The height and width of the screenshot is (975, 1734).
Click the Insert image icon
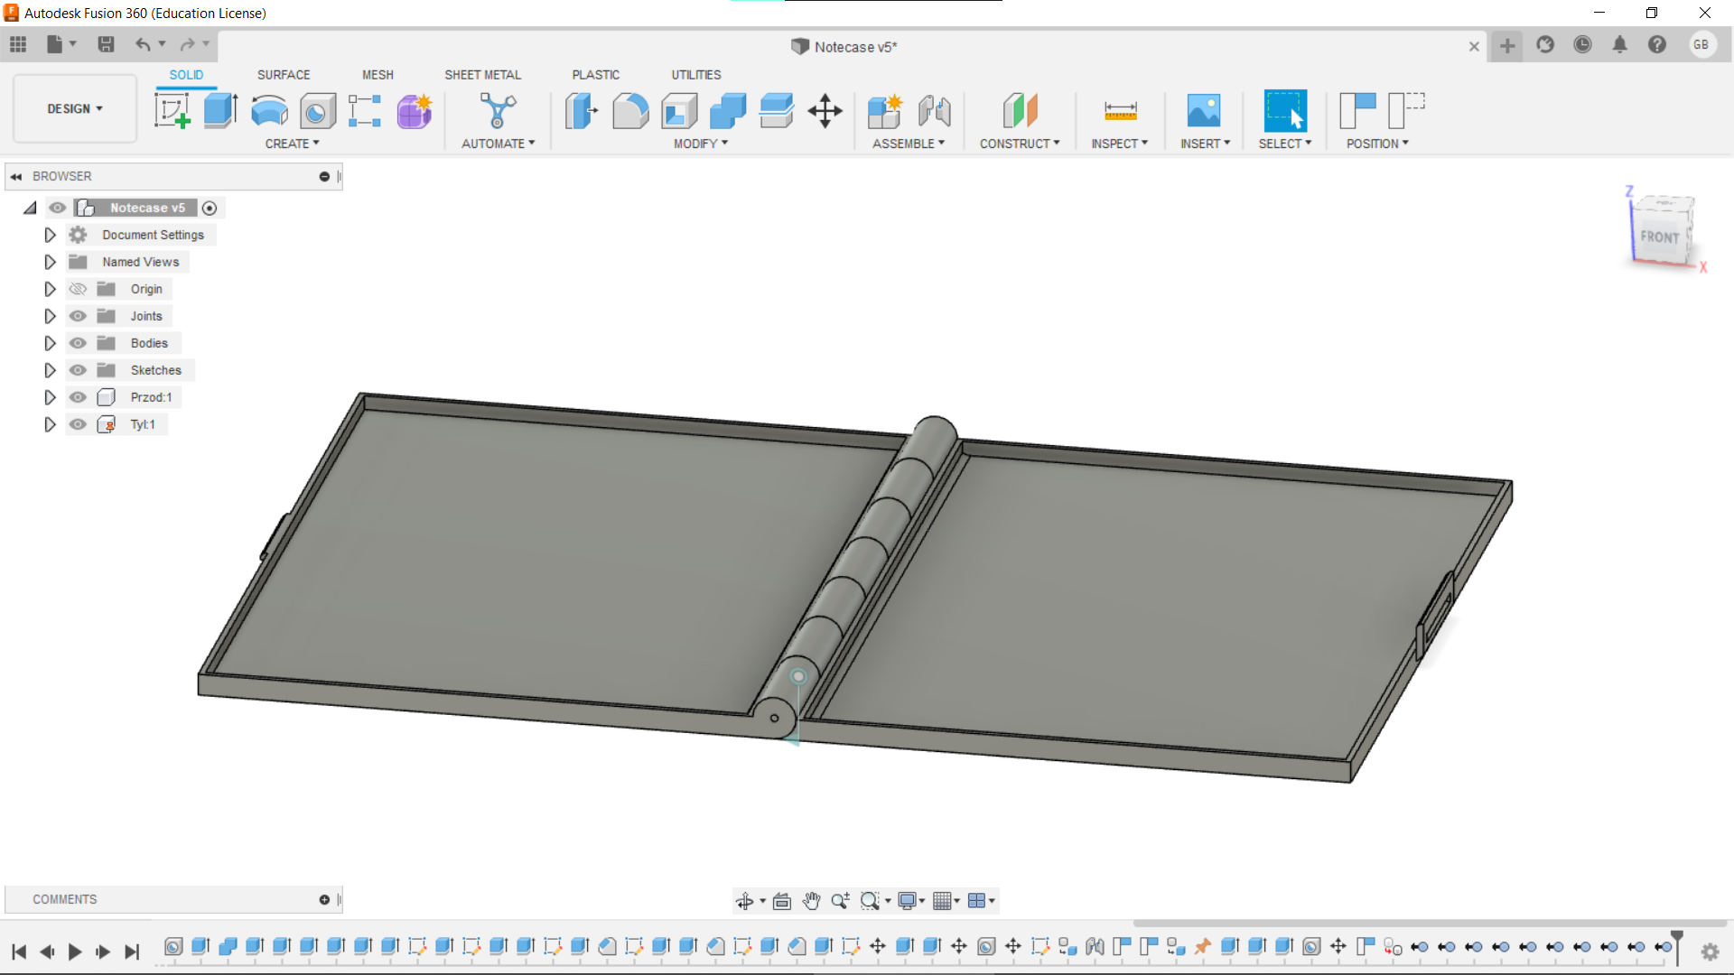click(x=1203, y=111)
